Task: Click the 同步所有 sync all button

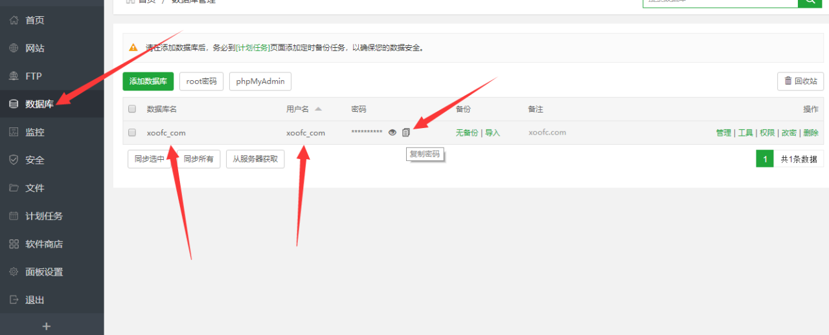Action: [198, 159]
